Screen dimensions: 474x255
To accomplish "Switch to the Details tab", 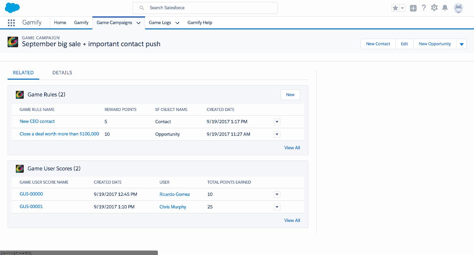I will pyautogui.click(x=62, y=73).
